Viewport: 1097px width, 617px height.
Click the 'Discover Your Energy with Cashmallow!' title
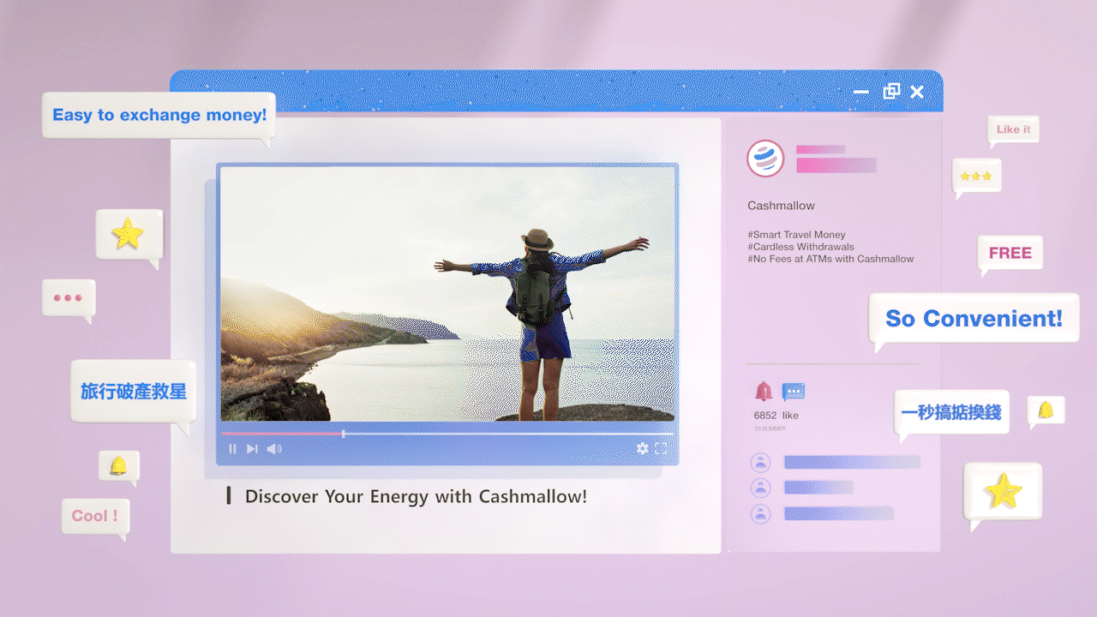pos(416,496)
